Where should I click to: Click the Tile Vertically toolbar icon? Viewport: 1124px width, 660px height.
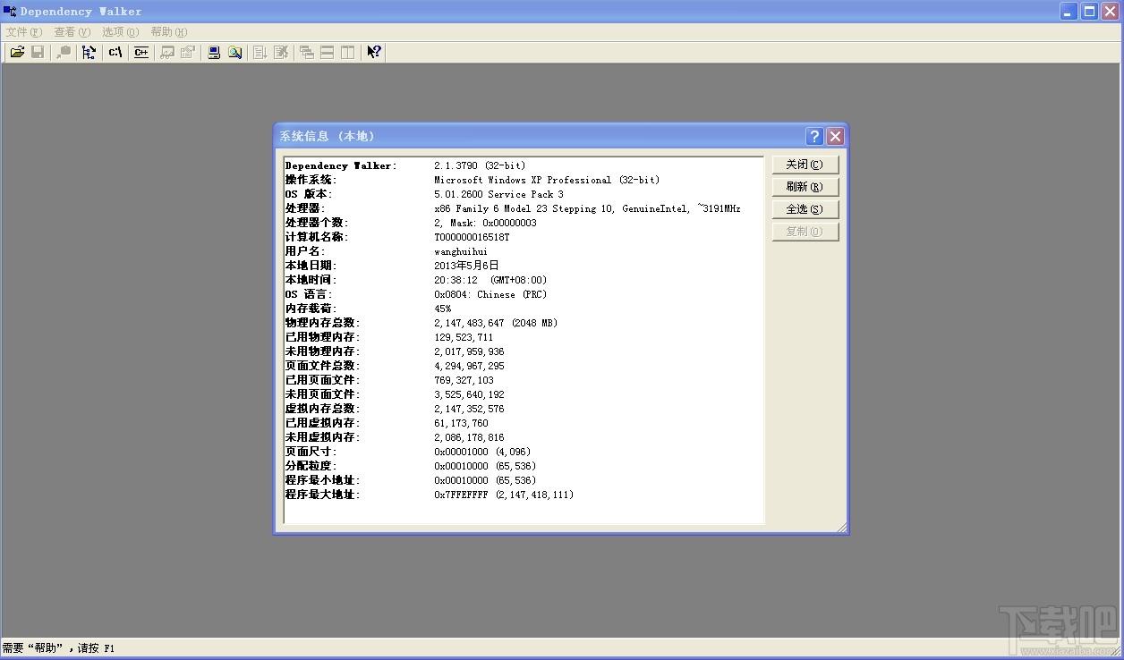[348, 52]
